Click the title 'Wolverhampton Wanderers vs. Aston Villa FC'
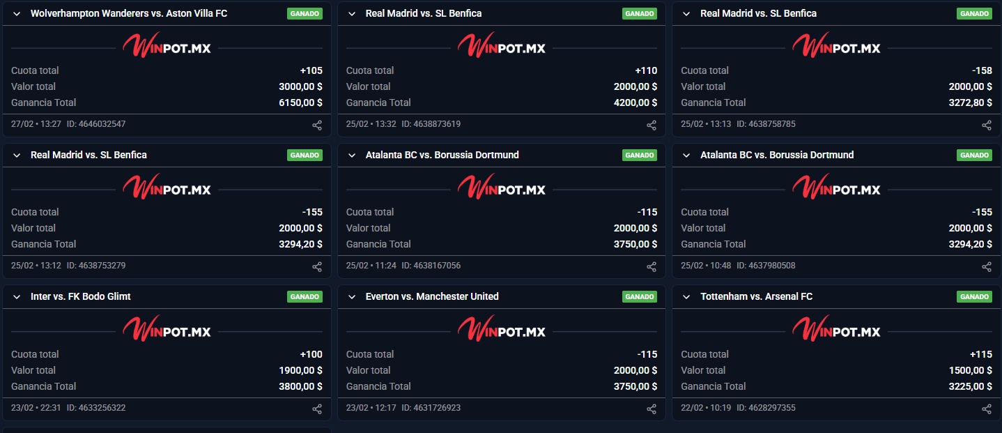The image size is (1002, 433). [x=129, y=13]
